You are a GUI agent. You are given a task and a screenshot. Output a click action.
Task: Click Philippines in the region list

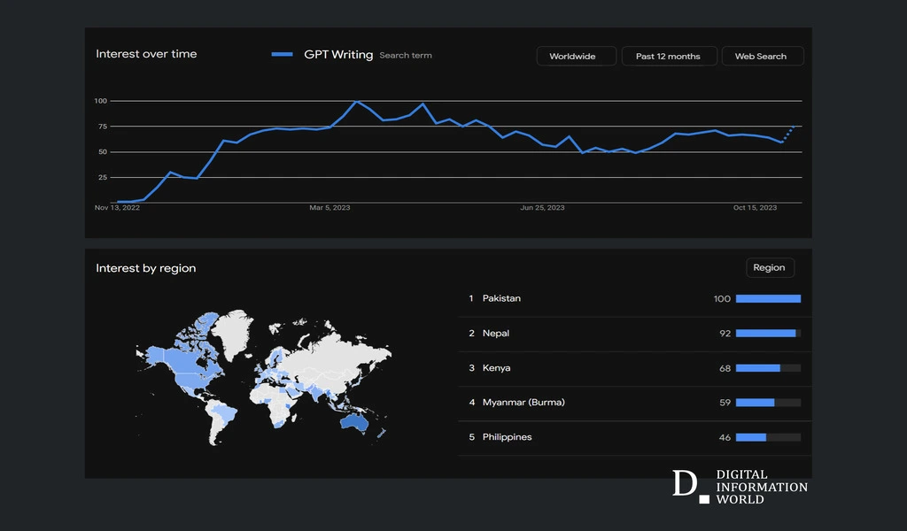(507, 436)
